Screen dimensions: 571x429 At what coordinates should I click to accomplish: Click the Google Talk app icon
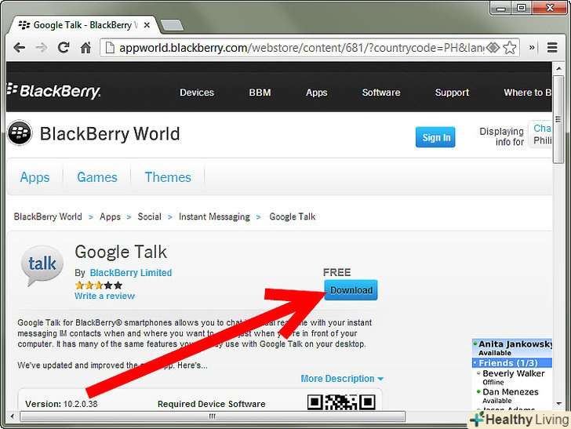click(x=42, y=266)
